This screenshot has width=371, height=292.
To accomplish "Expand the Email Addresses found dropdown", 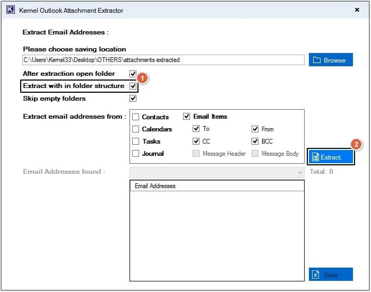I will [x=217, y=172].
